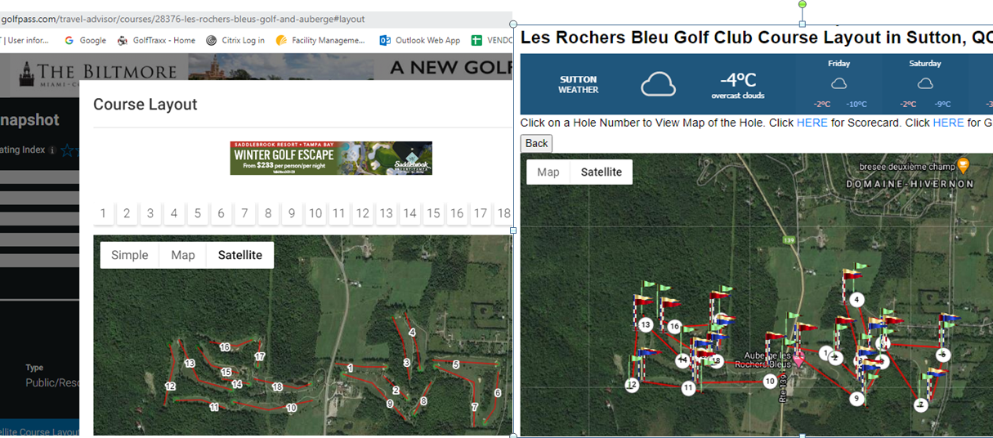Viewport: 993px width, 438px height.
Task: Select hole 3 button in Course Layout
Action: (x=150, y=214)
